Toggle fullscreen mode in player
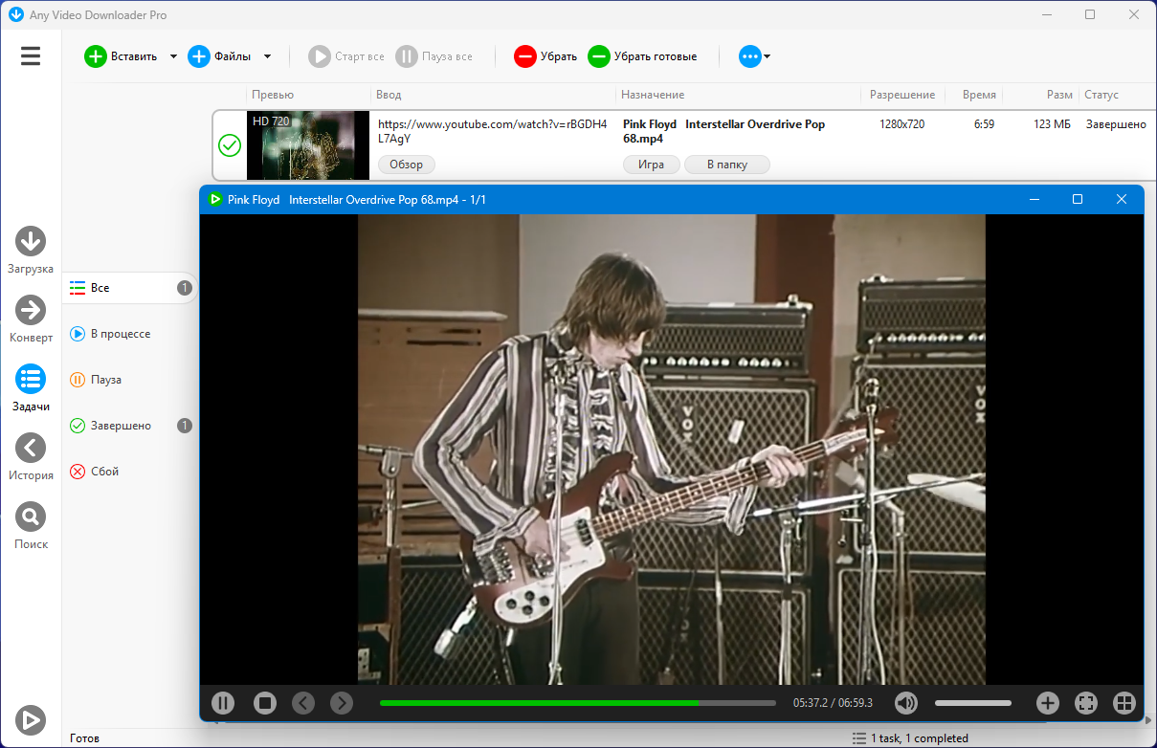Image resolution: width=1157 pixels, height=748 pixels. tap(1086, 703)
